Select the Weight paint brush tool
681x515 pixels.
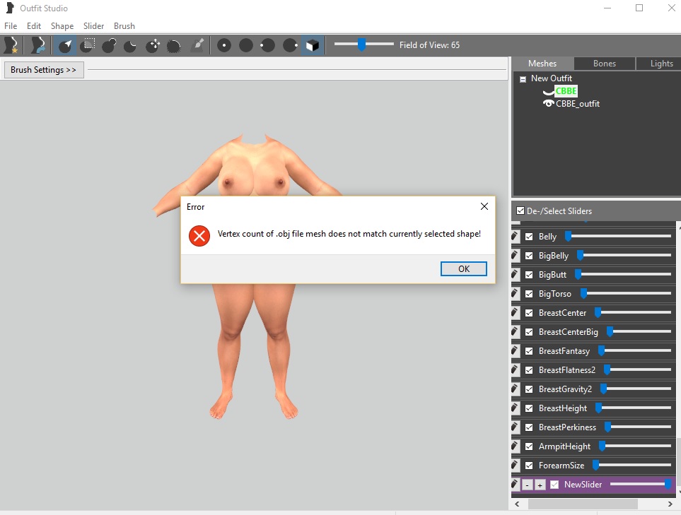click(x=197, y=45)
